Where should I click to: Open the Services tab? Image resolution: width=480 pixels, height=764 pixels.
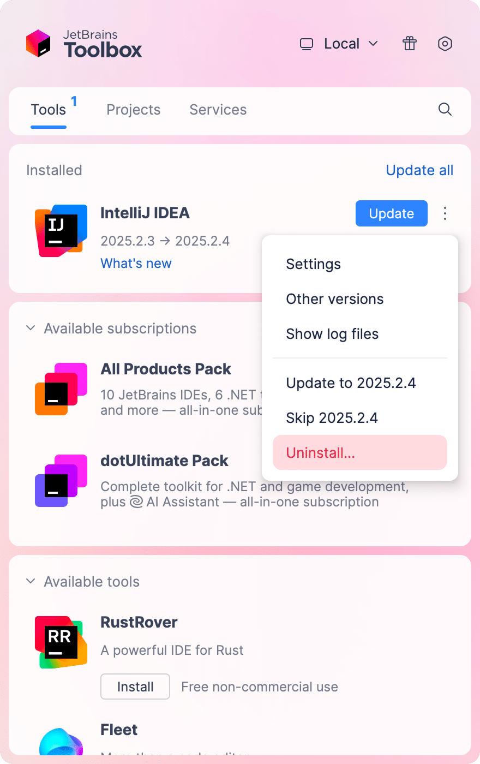(218, 110)
